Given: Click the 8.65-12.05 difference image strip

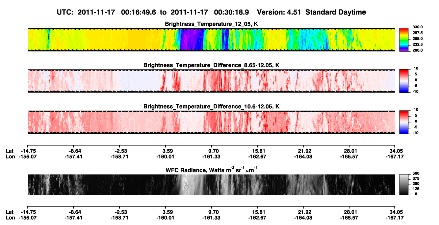Looking at the screenshot, I should (x=211, y=81).
